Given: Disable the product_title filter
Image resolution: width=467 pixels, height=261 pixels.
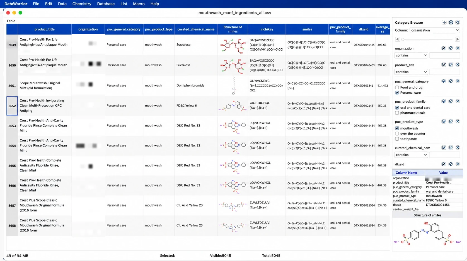Looking at the screenshot, I should 451,65.
